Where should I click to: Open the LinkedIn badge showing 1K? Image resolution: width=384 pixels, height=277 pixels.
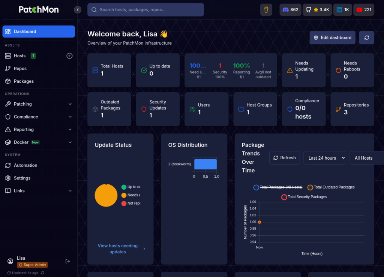[342, 10]
